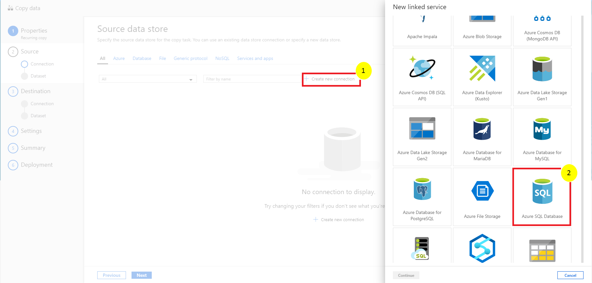
Task: Click the Azure Data Lake Storage Gen2 label
Action: 422,155
